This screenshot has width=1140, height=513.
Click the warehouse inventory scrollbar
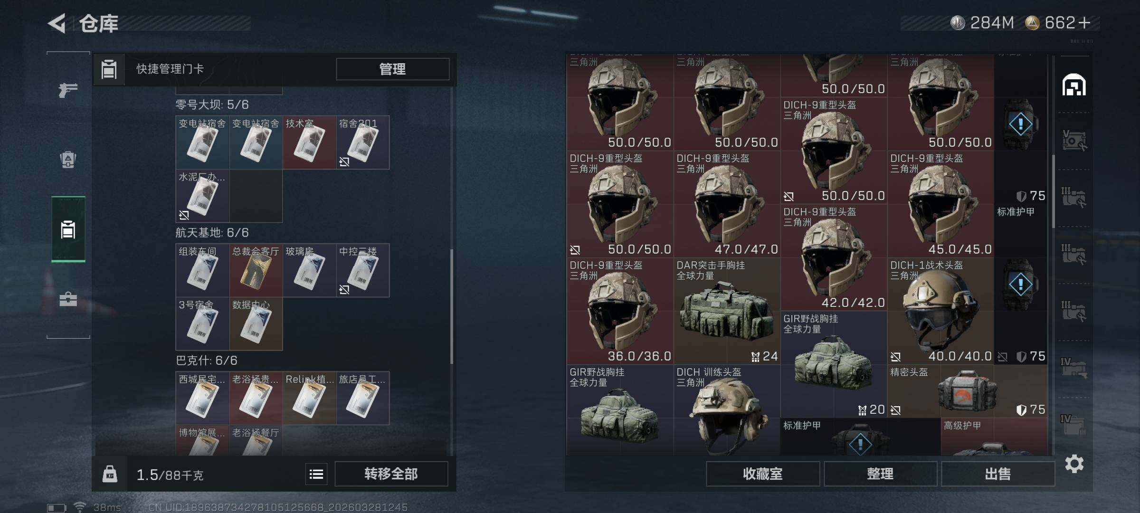1053,190
